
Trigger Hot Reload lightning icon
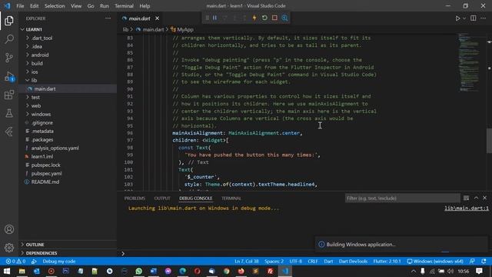pos(254,18)
